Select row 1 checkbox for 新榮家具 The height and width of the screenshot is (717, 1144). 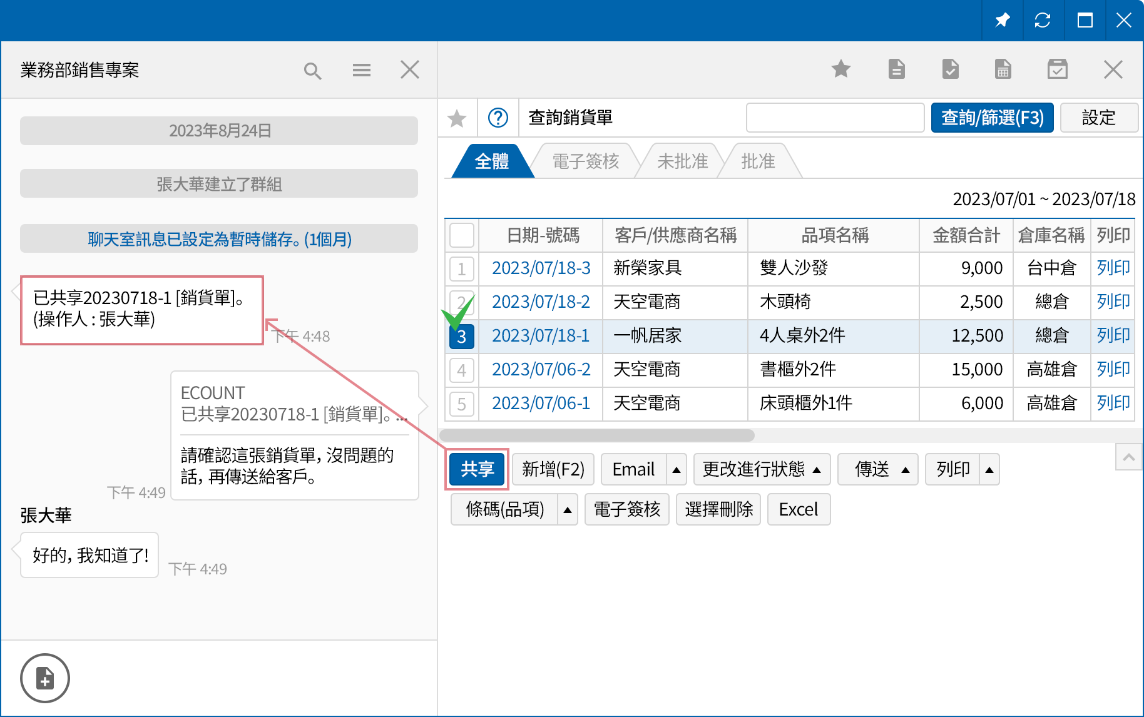click(x=461, y=268)
